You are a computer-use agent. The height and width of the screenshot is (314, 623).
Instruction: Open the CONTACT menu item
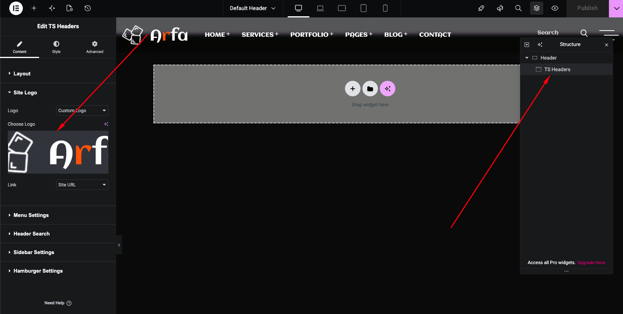(435, 34)
